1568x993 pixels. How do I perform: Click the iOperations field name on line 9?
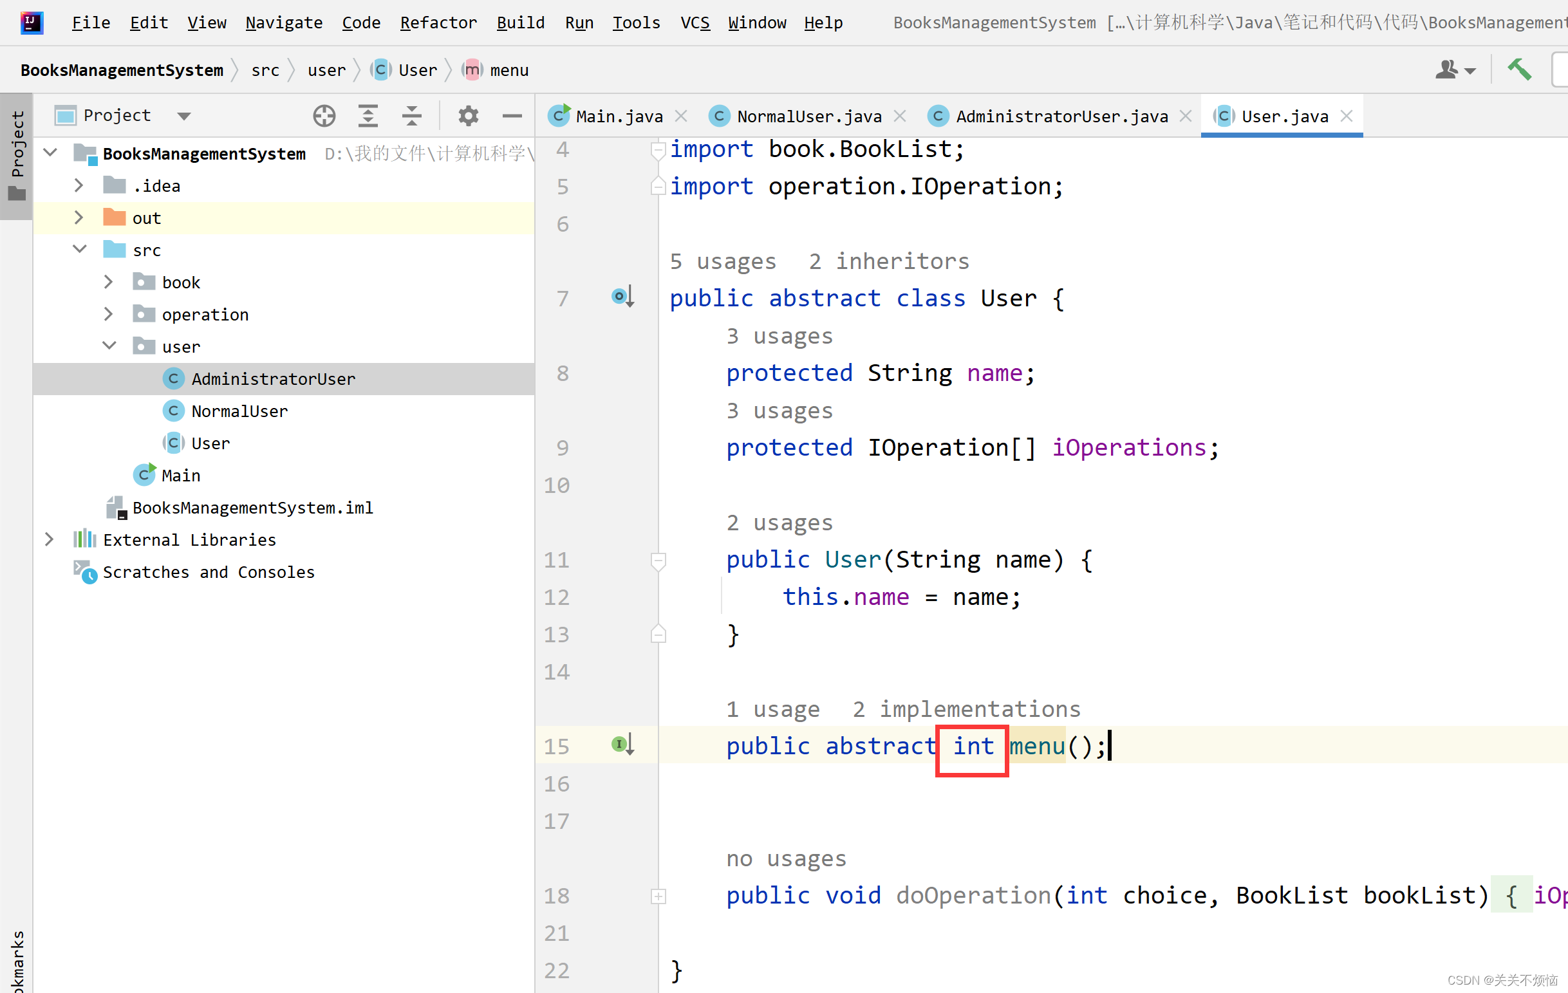pos(1129,448)
